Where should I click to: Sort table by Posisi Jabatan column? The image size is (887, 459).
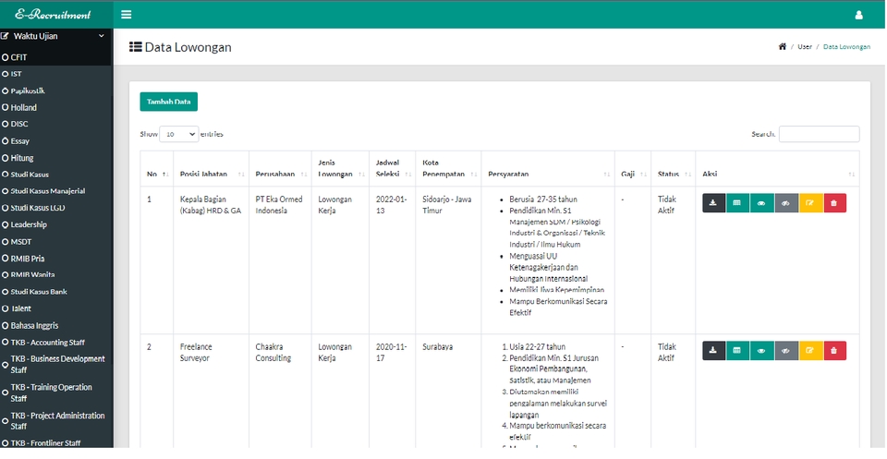point(211,168)
